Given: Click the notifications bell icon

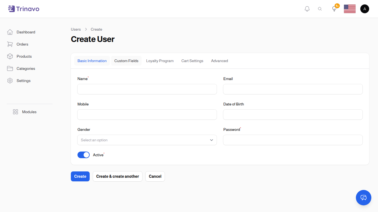Looking at the screenshot, I should tap(307, 9).
